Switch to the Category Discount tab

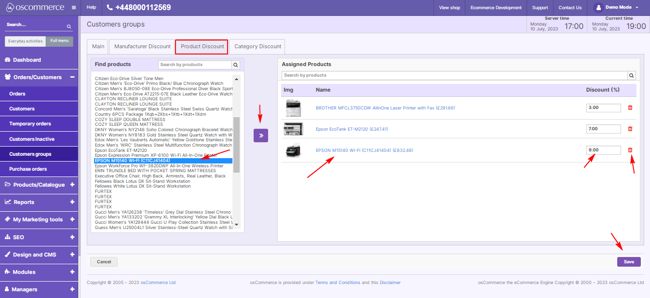click(257, 47)
